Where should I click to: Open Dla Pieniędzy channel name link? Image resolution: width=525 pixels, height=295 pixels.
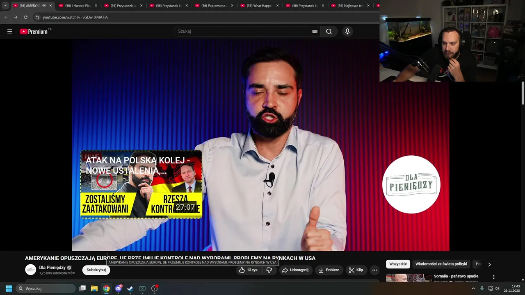click(x=52, y=268)
